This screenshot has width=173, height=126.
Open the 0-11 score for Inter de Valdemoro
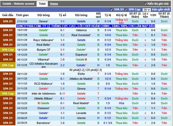coord(62,94)
